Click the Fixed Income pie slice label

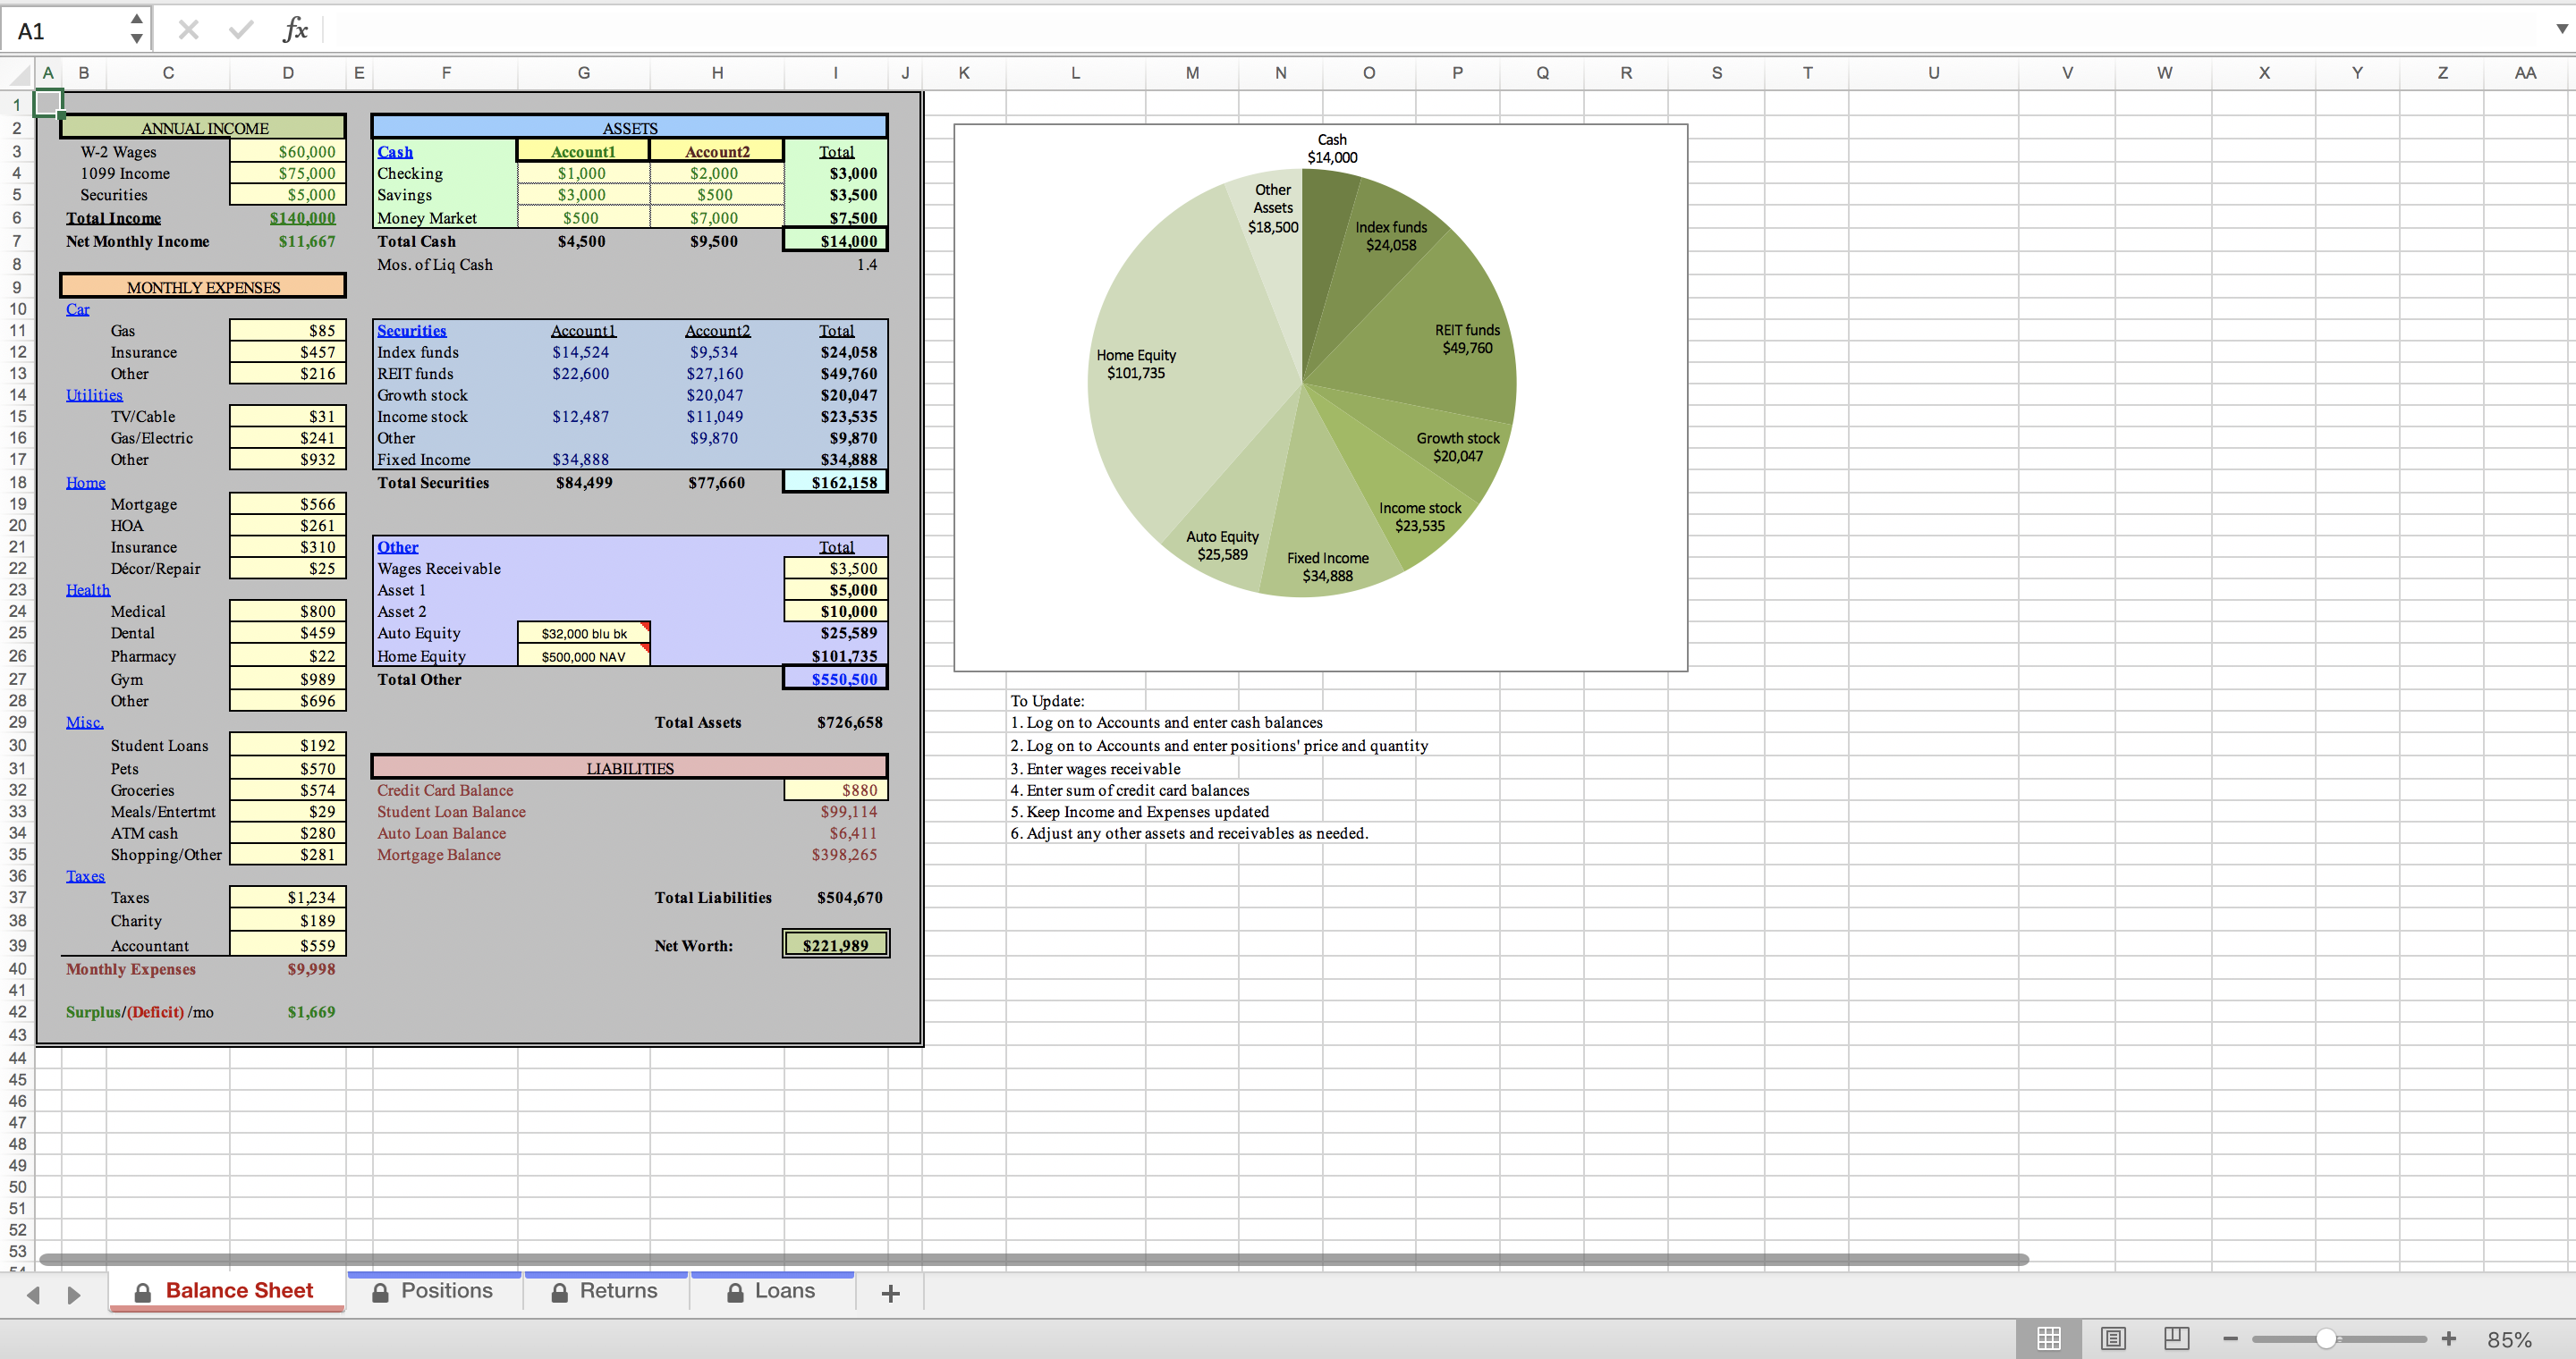tap(1327, 567)
